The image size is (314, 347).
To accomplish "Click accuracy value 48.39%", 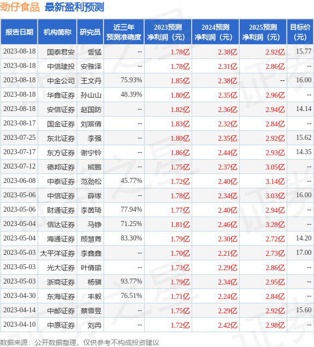I will pyautogui.click(x=131, y=94).
